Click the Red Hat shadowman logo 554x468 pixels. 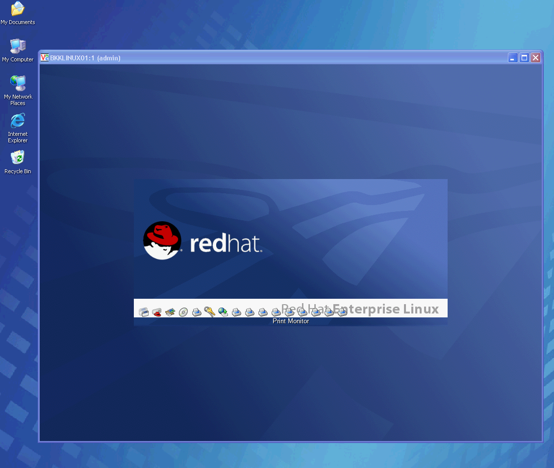[163, 240]
